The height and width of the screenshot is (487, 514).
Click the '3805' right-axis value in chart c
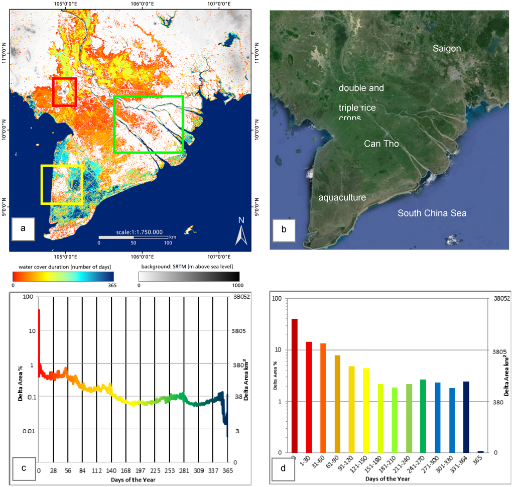click(x=238, y=331)
